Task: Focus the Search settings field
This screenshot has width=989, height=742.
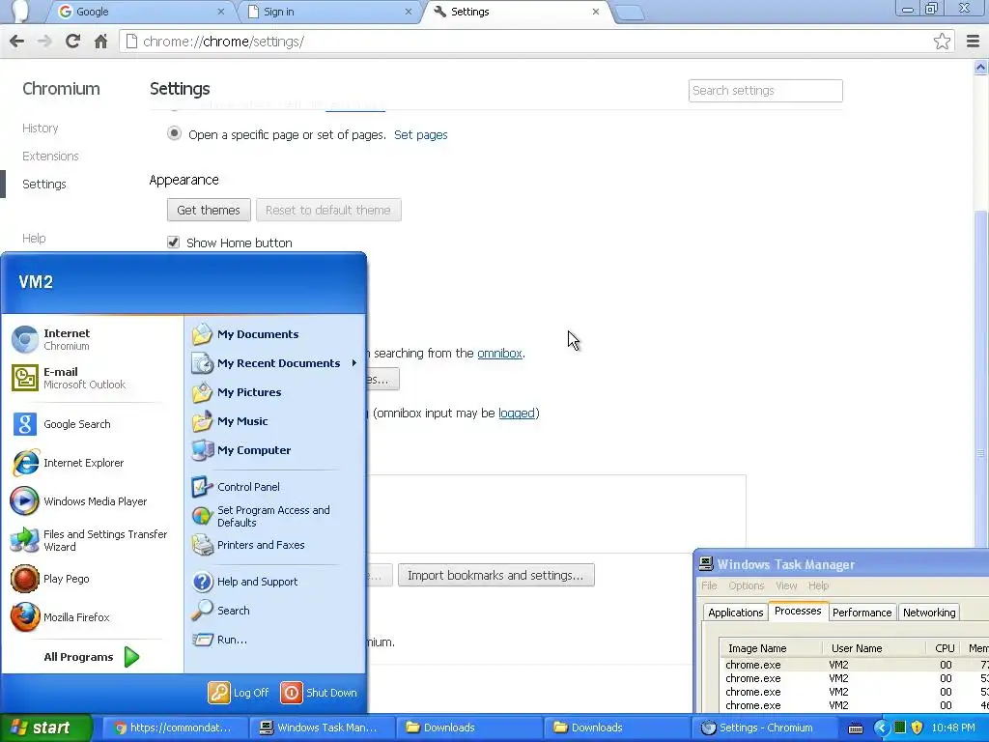Action: point(765,90)
